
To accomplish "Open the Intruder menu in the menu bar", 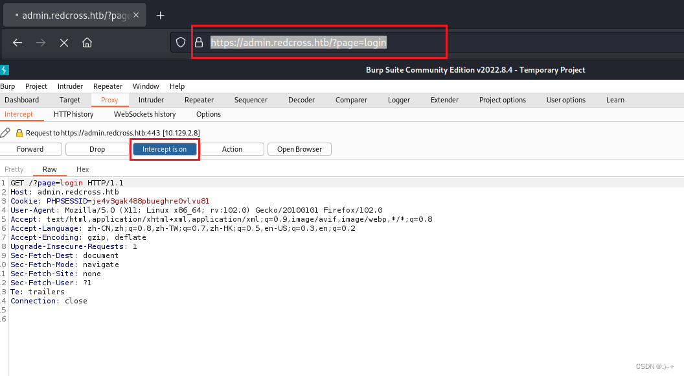I will pos(70,86).
